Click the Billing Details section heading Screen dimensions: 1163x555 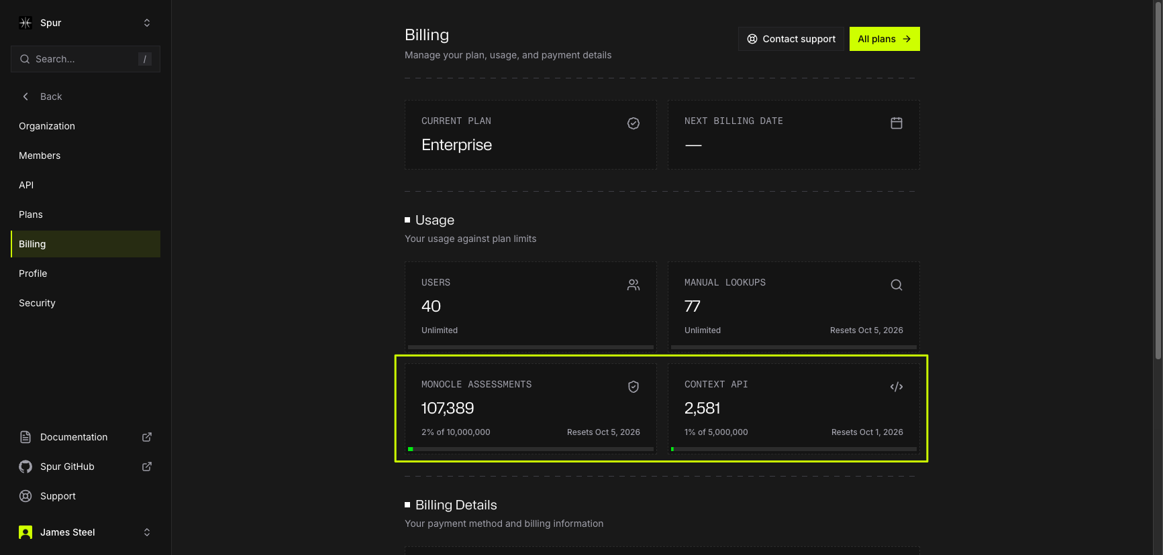click(x=456, y=505)
